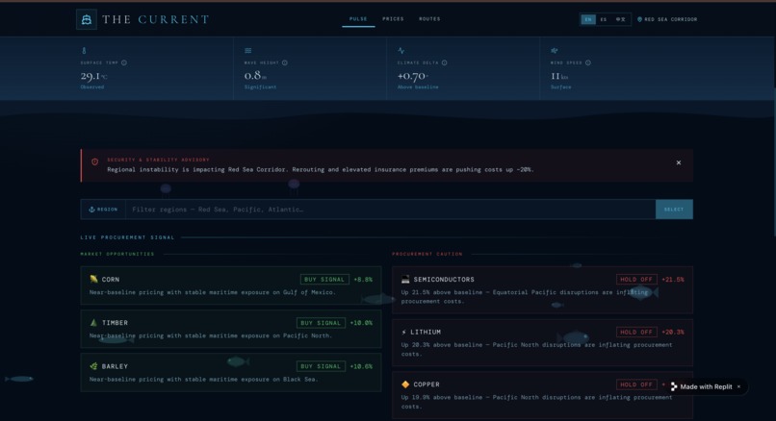
Task: Click the pulse icon above Climate Delta
Action: click(401, 50)
